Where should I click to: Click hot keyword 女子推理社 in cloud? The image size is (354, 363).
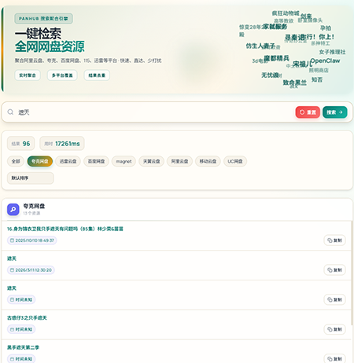click(x=332, y=52)
